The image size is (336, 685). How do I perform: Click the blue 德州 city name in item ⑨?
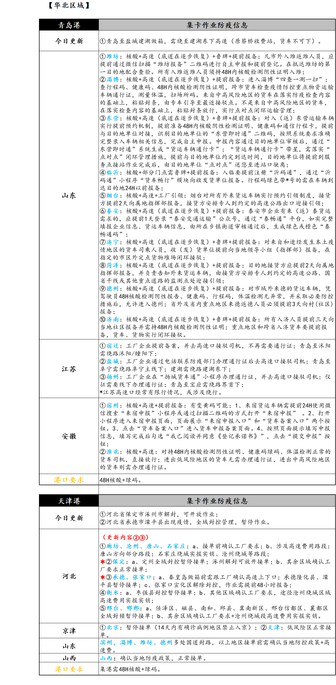(112, 288)
